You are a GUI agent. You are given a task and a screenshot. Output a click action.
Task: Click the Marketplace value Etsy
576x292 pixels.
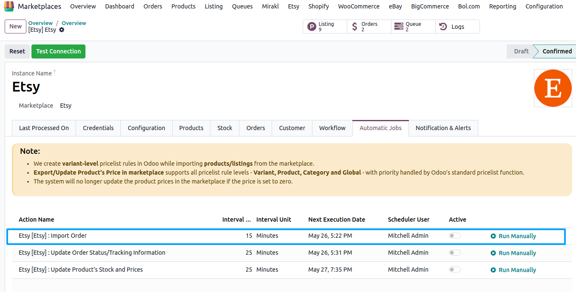65,106
